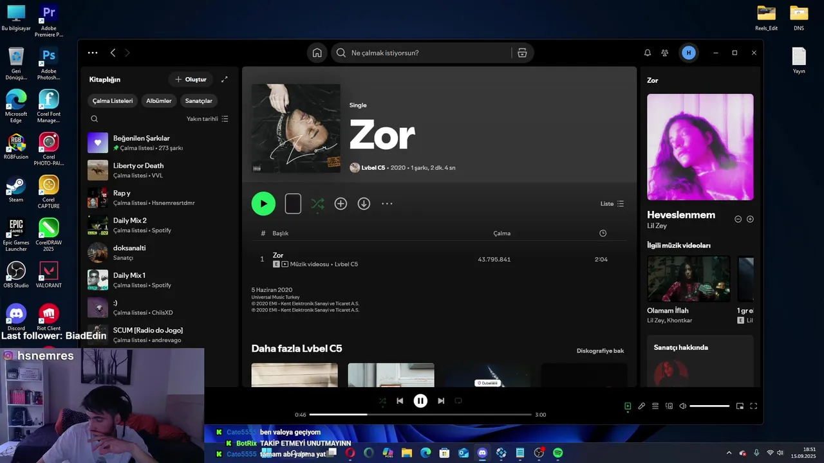This screenshot has height=463, width=824.
Task: Open Lvbel C5 artist link in header
Action: [x=373, y=168]
